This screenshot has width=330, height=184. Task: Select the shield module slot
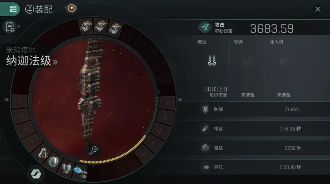(53, 162)
